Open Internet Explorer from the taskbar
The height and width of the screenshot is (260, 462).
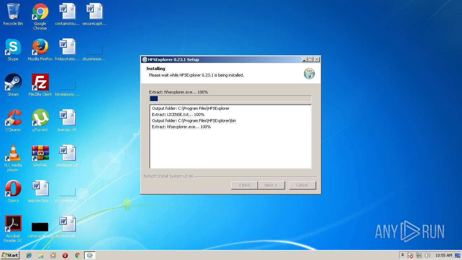29,255
